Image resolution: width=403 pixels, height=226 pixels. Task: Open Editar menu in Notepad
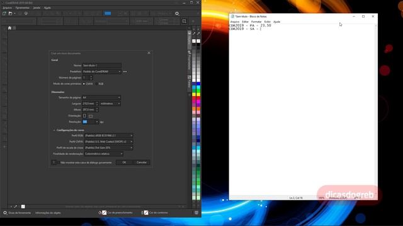click(245, 22)
